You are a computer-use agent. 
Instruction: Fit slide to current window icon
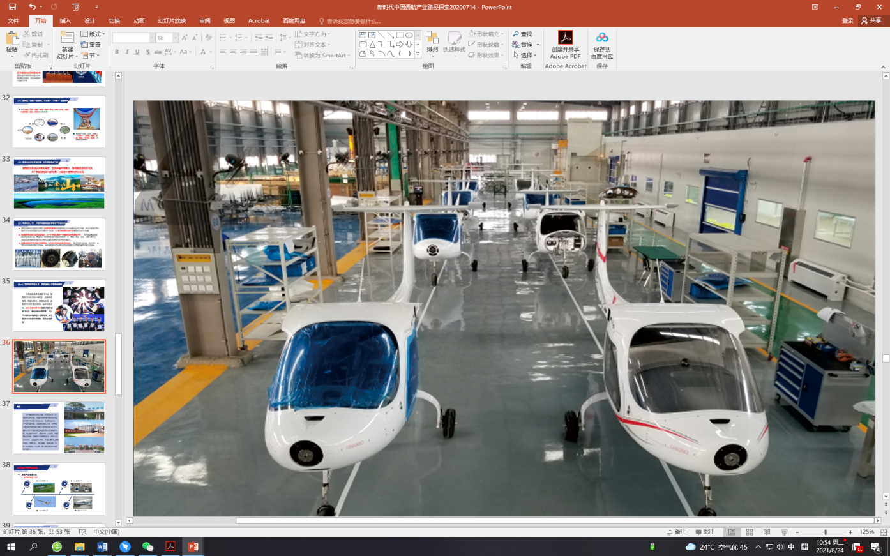[884, 532]
